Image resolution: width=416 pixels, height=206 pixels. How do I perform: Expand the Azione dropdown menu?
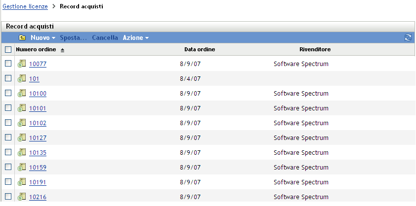pos(135,37)
